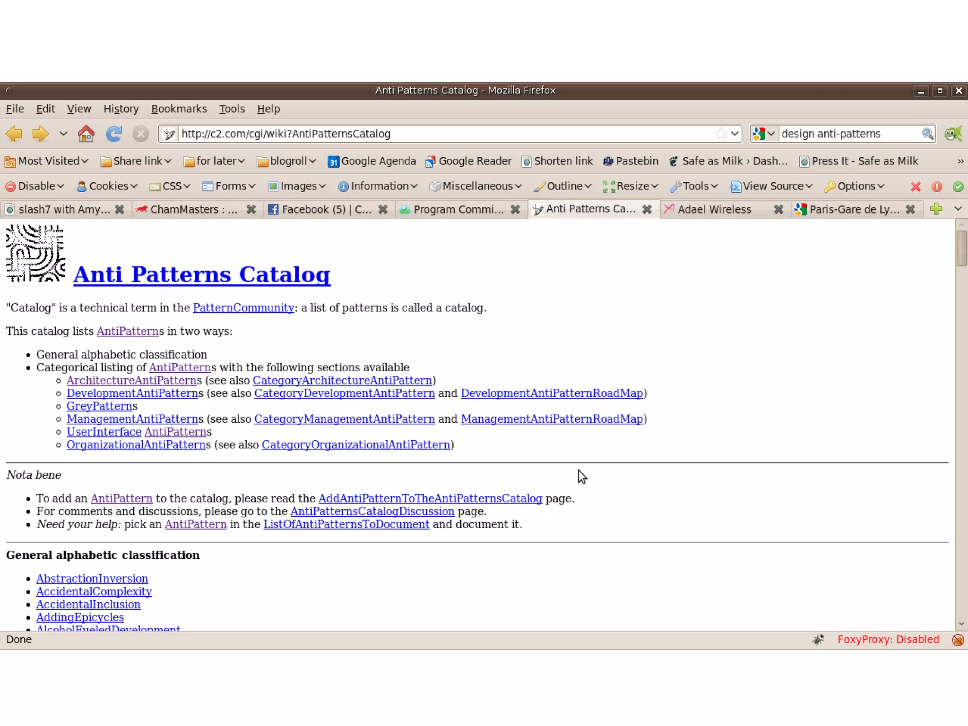This screenshot has height=726, width=968.
Task: Open a new tab with plus icon
Action: click(936, 209)
